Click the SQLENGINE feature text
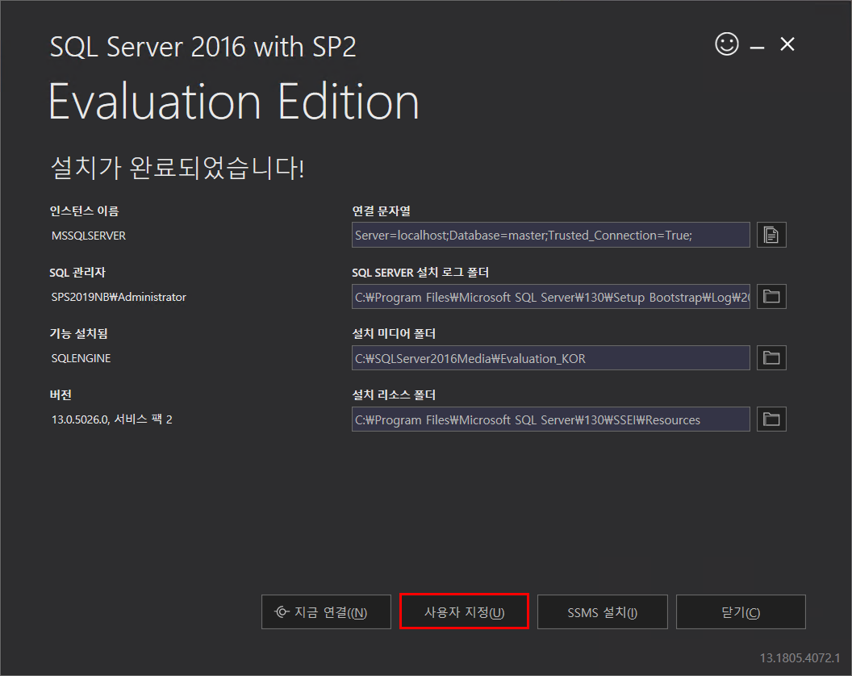 click(81, 359)
